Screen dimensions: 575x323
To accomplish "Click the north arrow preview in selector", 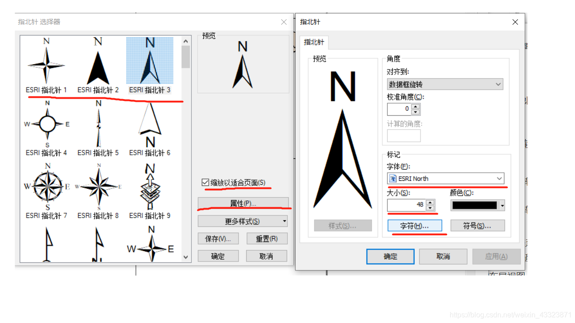I will (x=243, y=65).
